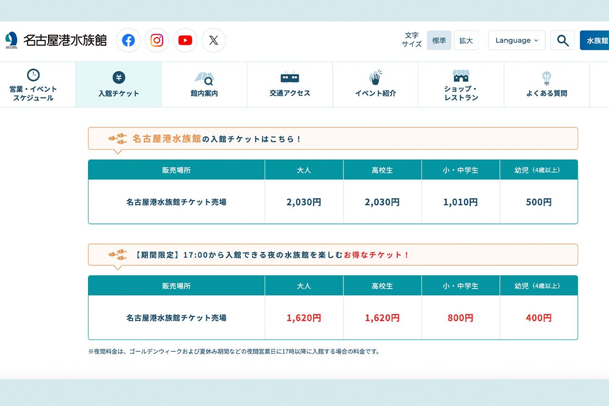Click the 800円 night price
This screenshot has width=609, height=406.
[x=461, y=318]
